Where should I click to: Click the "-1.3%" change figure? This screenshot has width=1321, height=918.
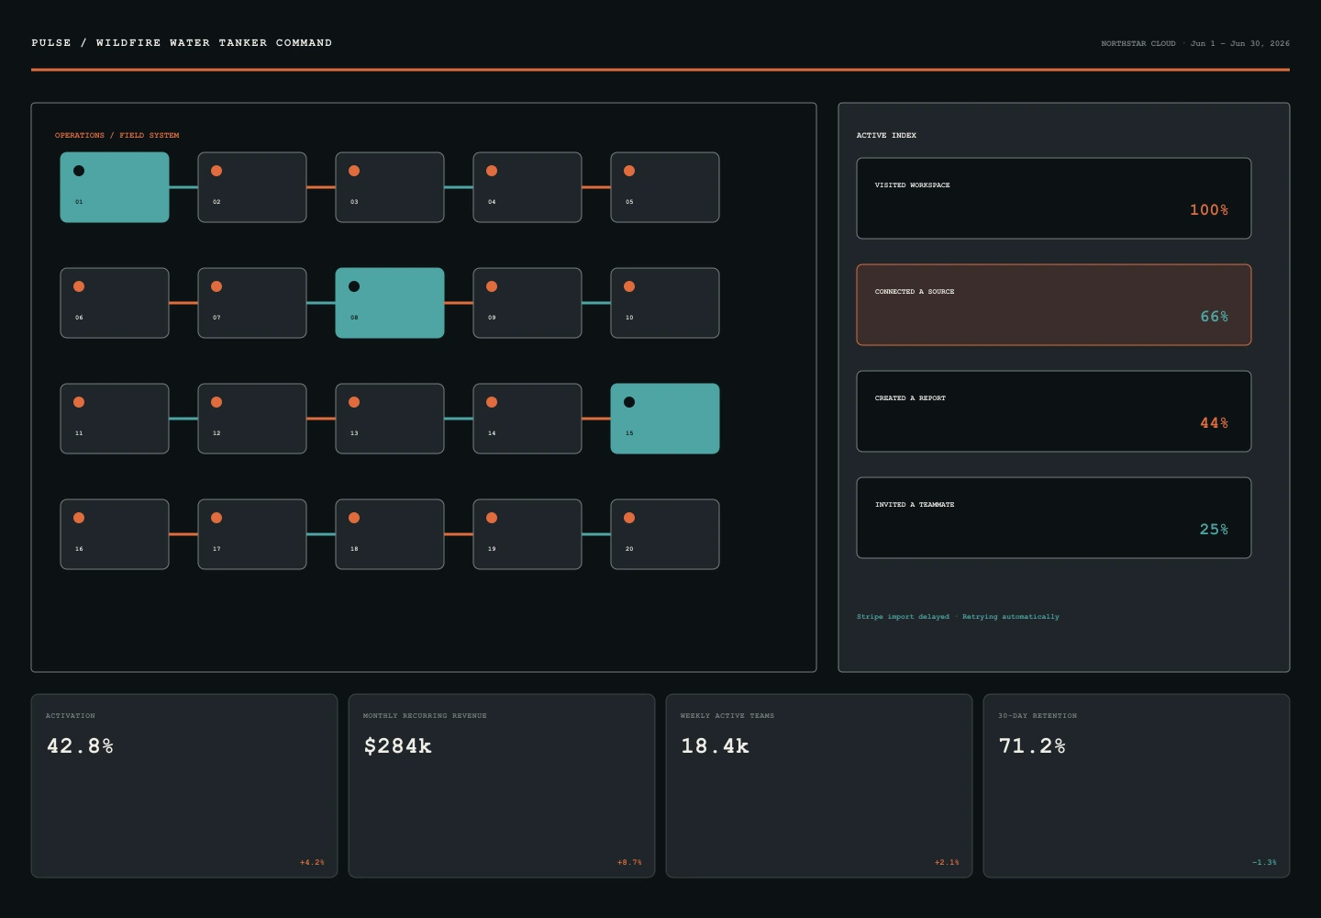click(1264, 863)
